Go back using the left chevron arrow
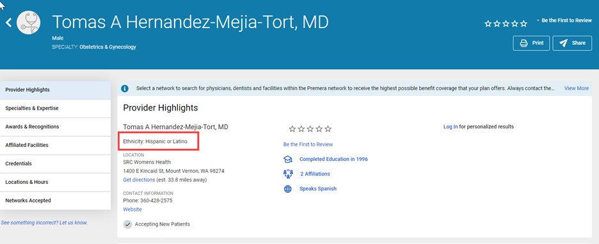Screen dimensions: 599x244 pyautogui.click(x=8, y=23)
